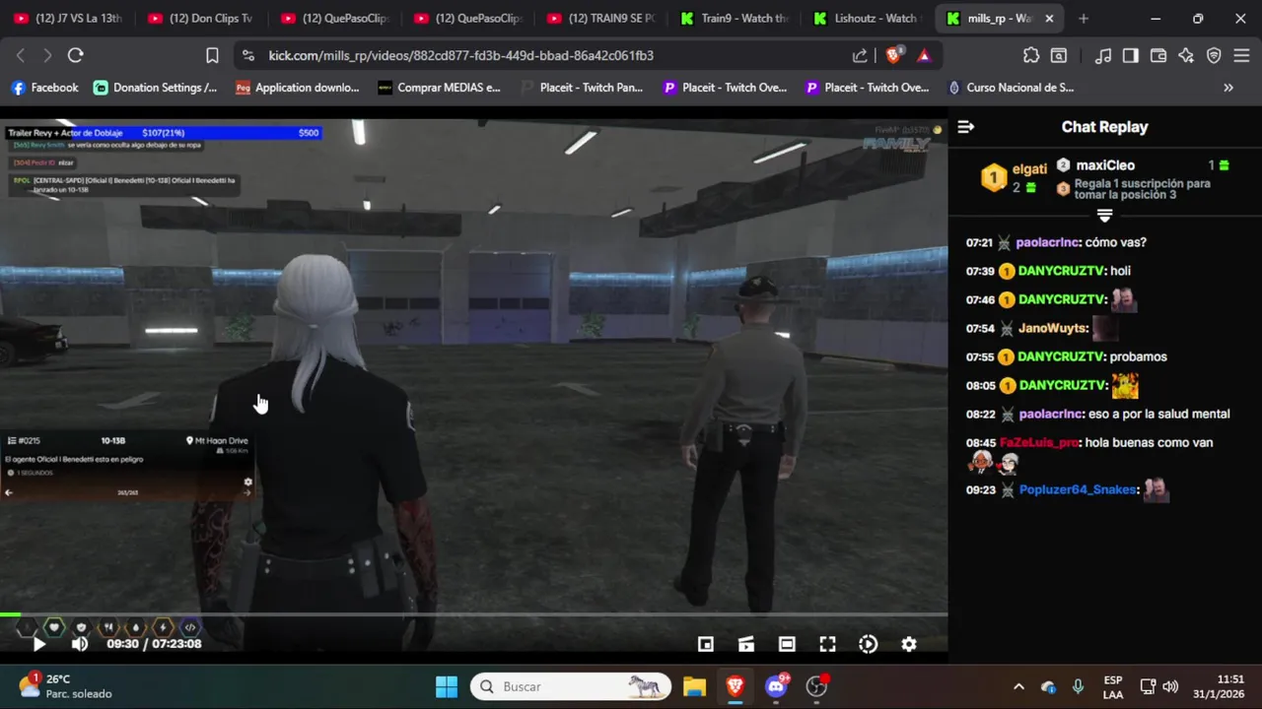View site information icon in address bar
The width and height of the screenshot is (1262, 709).
(x=248, y=55)
